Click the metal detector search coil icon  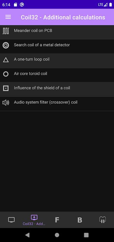(6, 45)
